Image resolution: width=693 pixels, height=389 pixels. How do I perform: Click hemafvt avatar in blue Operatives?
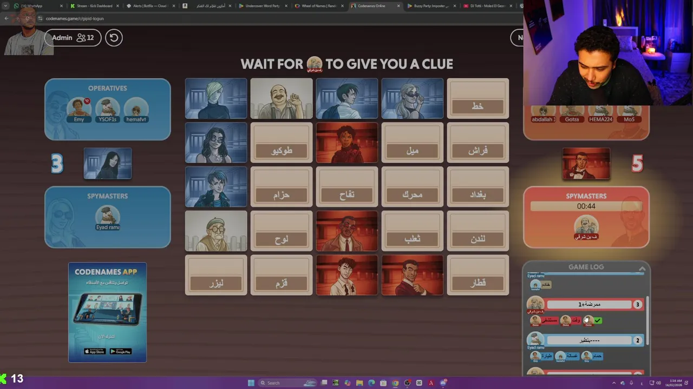[x=136, y=108]
